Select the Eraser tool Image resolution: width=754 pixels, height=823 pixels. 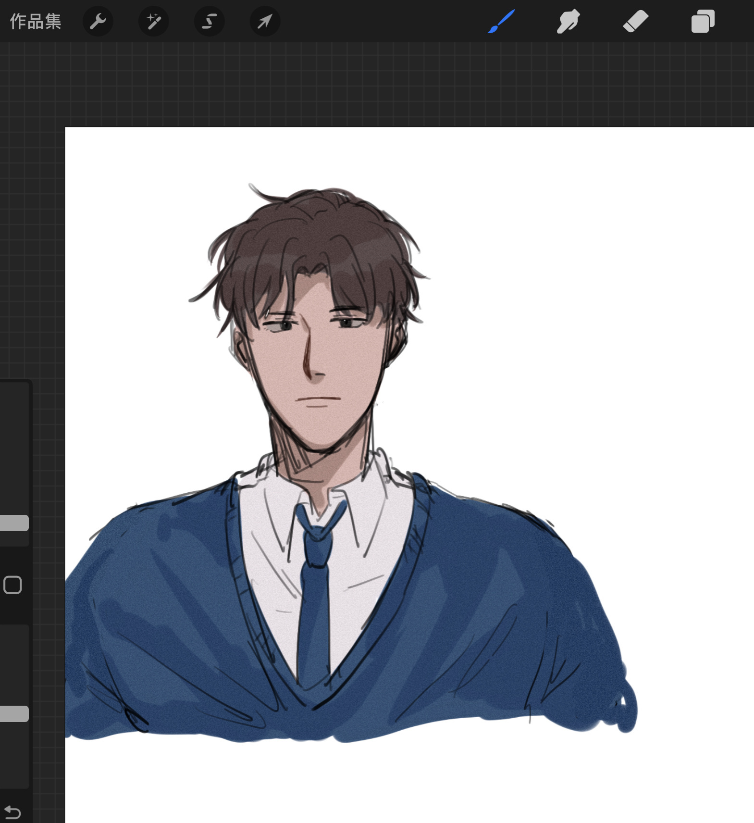635,22
